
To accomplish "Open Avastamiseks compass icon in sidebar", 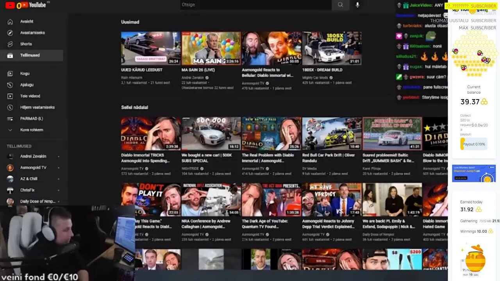I will (x=10, y=33).
